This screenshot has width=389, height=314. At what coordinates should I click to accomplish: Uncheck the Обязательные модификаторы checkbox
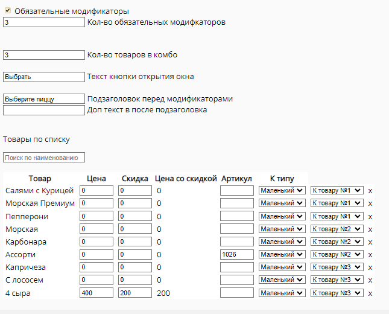[x=8, y=10]
